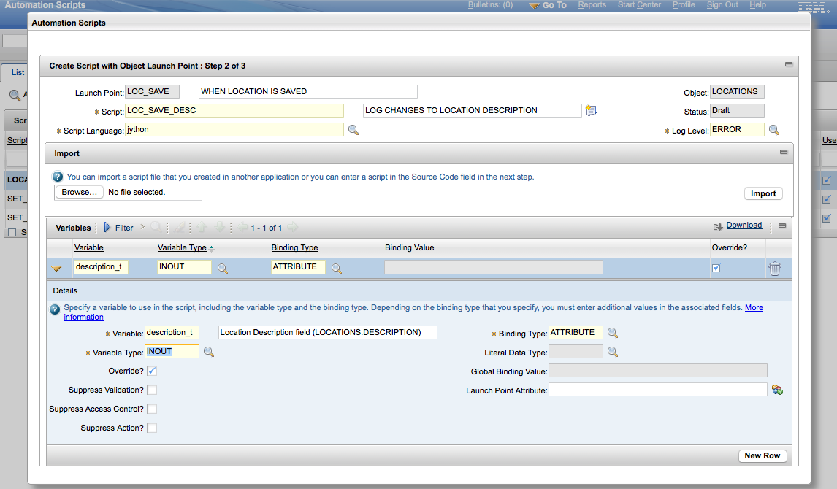
Task: Open the Binding Type lookup in the variable row
Action: coord(337,267)
